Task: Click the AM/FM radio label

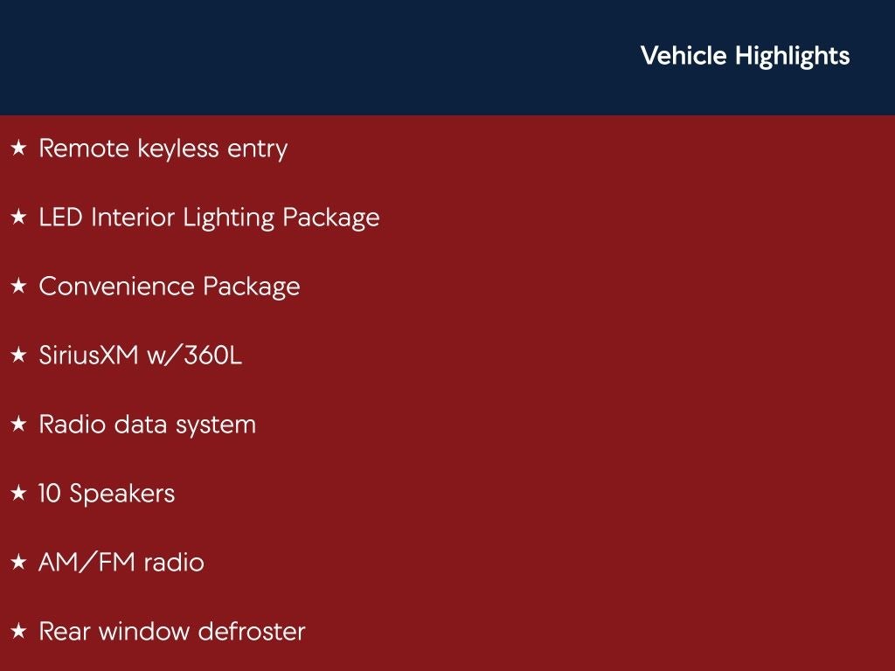Action: tap(121, 564)
